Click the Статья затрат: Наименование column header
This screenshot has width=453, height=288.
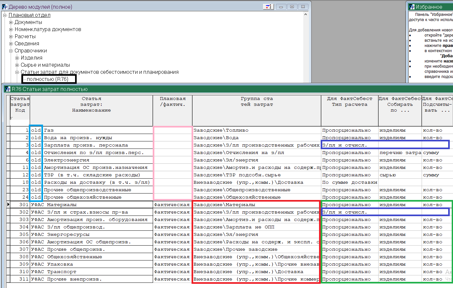91,104
